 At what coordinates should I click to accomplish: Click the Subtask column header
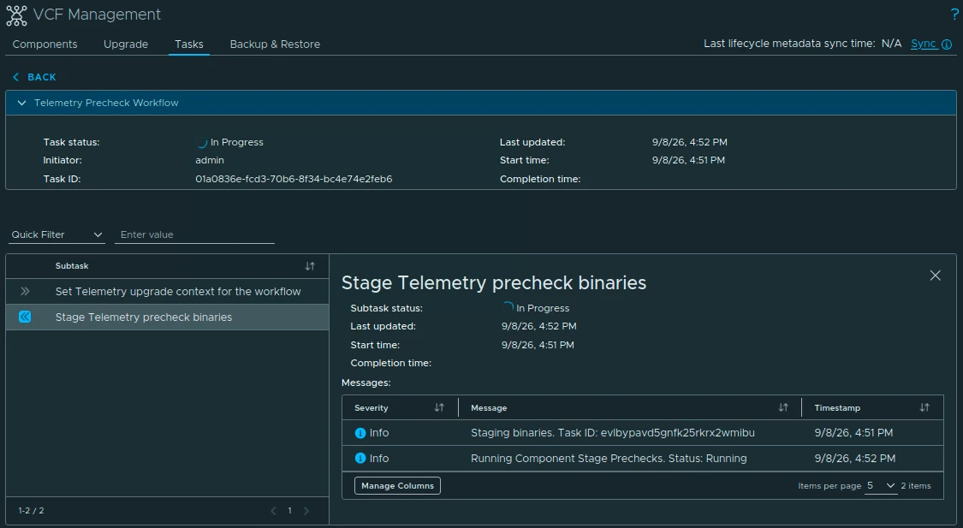(72, 266)
